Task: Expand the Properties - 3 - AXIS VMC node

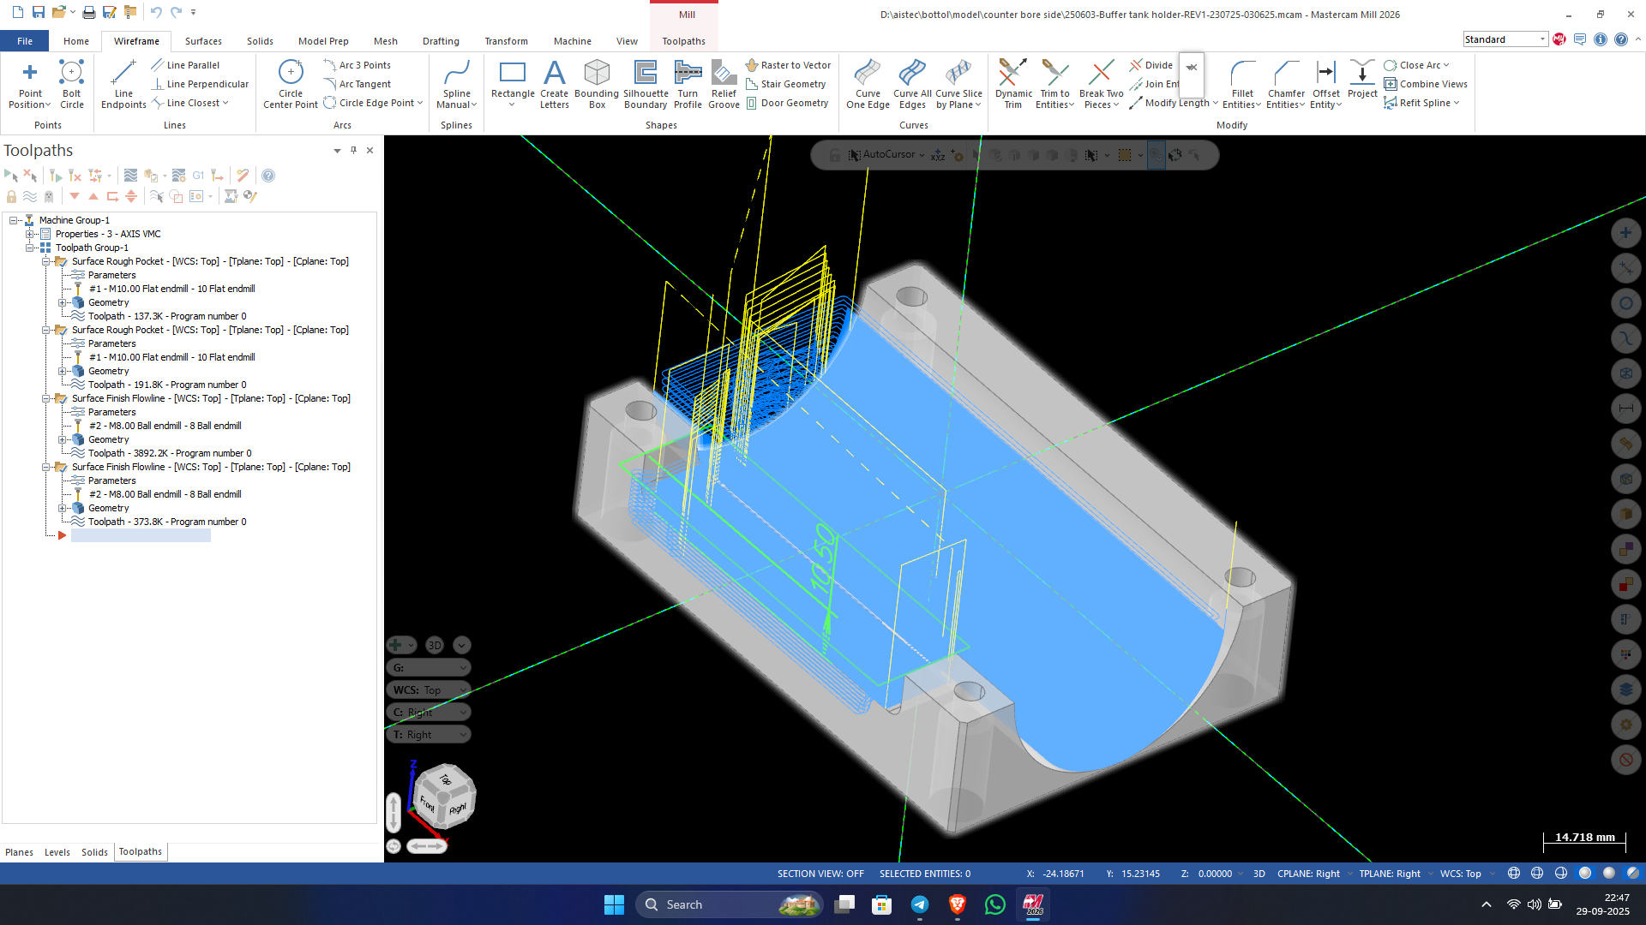Action: (x=29, y=234)
